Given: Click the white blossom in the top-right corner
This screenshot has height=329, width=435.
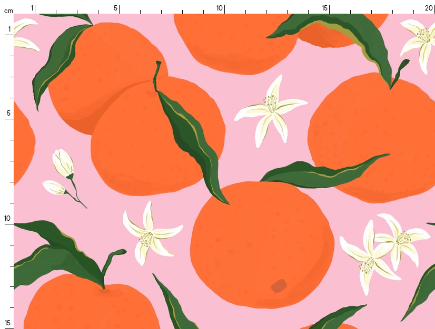Looking at the screenshot, I should click(x=420, y=41).
